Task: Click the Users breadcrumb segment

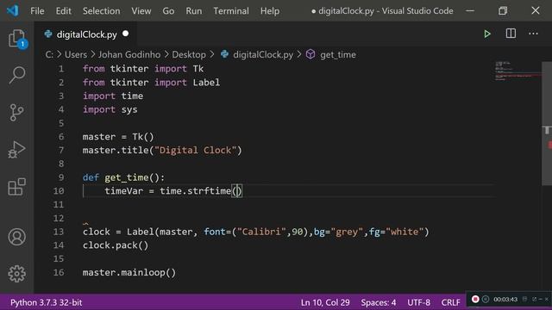Action: click(76, 54)
